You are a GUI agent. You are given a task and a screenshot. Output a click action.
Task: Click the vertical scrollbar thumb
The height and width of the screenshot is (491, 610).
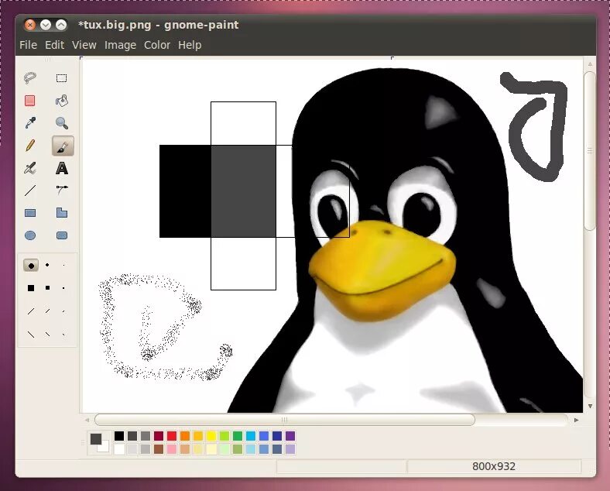(x=590, y=151)
